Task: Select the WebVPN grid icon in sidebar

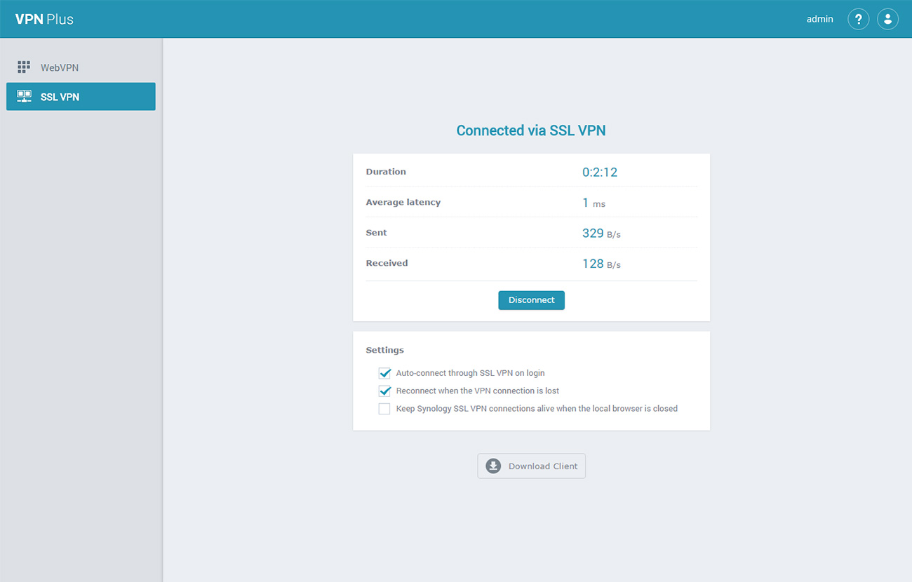Action: (23, 67)
